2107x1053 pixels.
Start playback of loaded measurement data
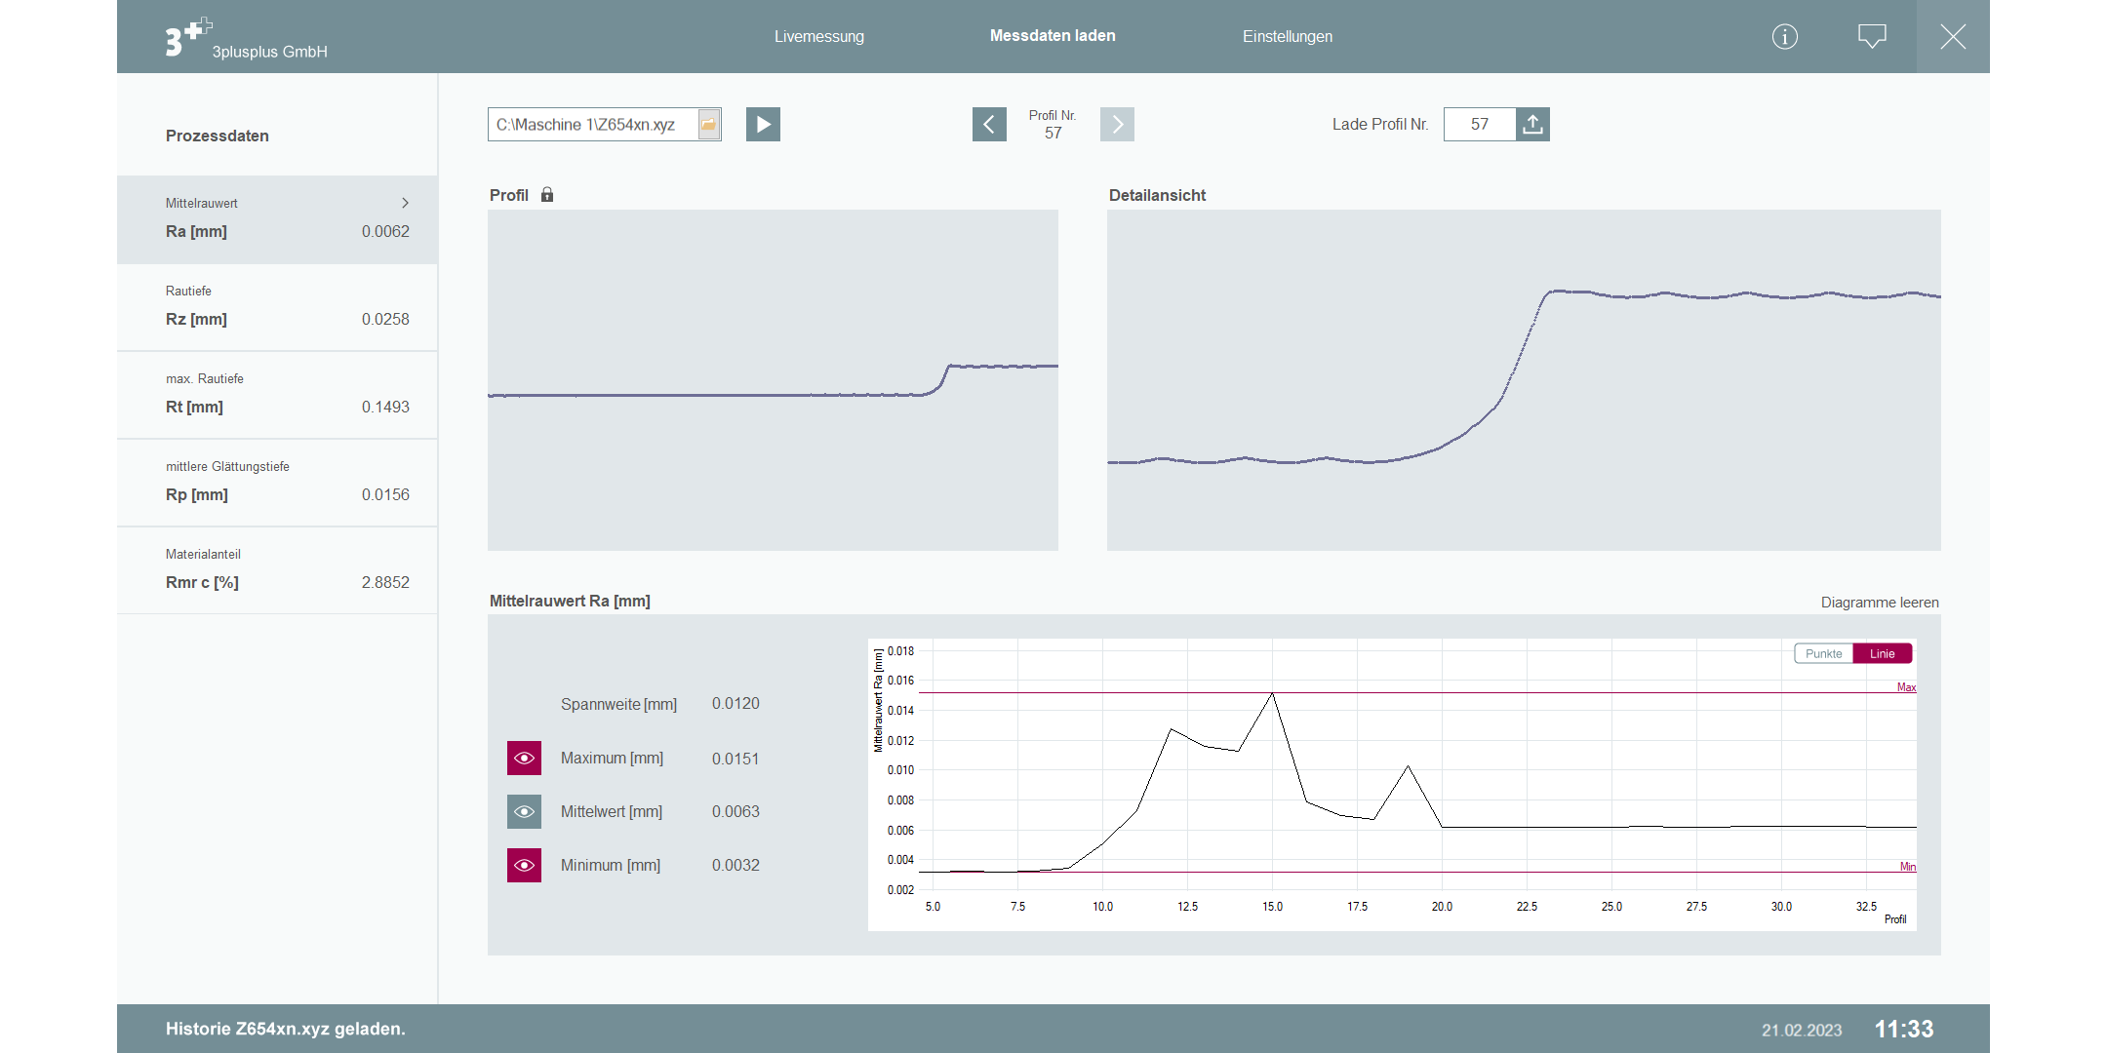click(x=763, y=125)
